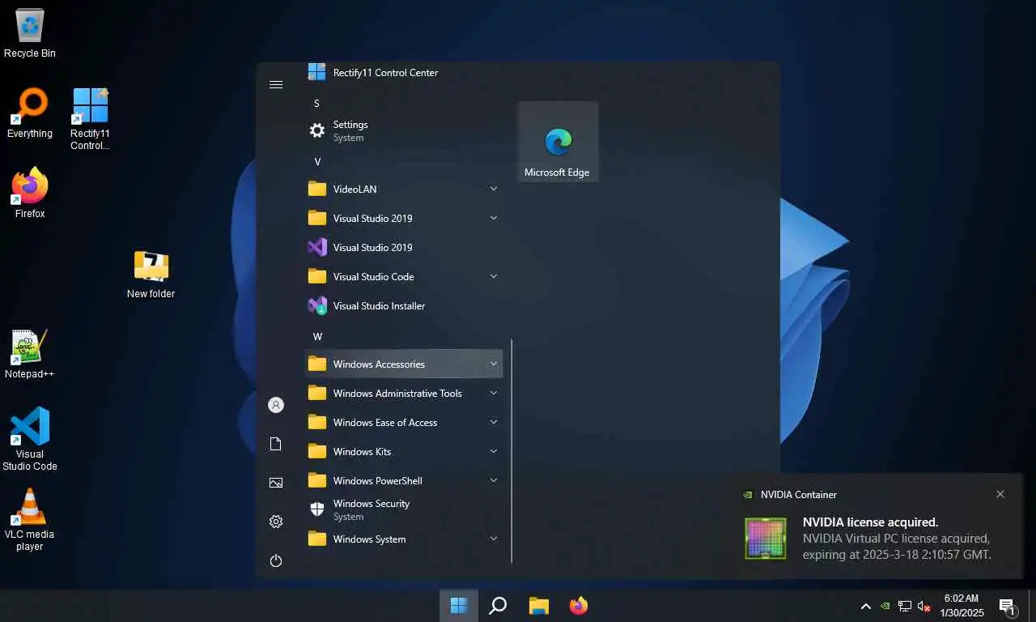This screenshot has height=622, width=1036.
Task: Expand the Start menu hamburger button
Action: pos(276,84)
